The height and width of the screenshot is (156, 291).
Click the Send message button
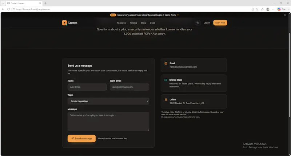pos(81,138)
